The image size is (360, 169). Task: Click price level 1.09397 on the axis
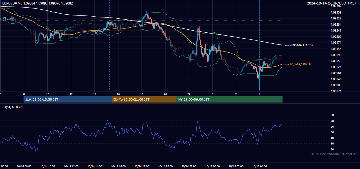click(336, 6)
